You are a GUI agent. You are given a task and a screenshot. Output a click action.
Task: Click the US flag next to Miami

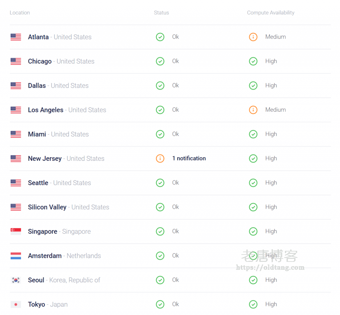(x=16, y=134)
